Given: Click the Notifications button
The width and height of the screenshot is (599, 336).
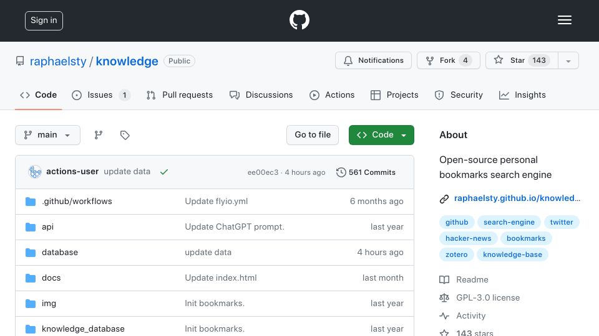Looking at the screenshot, I should [x=373, y=60].
